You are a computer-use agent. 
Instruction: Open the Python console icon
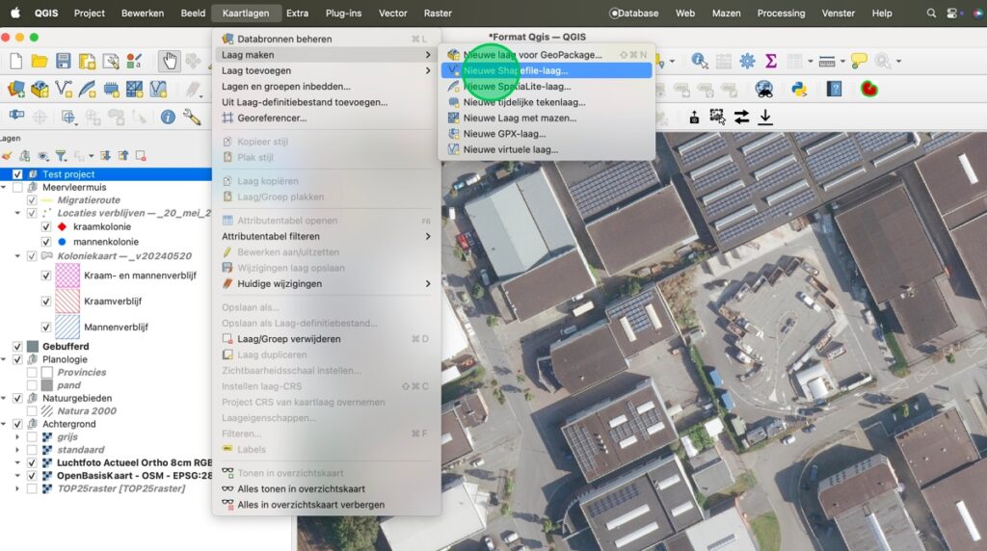click(x=798, y=89)
